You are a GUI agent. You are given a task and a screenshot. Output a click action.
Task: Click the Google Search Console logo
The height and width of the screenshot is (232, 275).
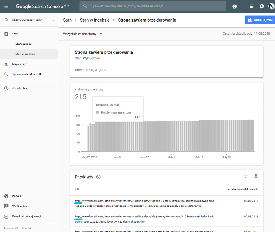click(x=42, y=7)
